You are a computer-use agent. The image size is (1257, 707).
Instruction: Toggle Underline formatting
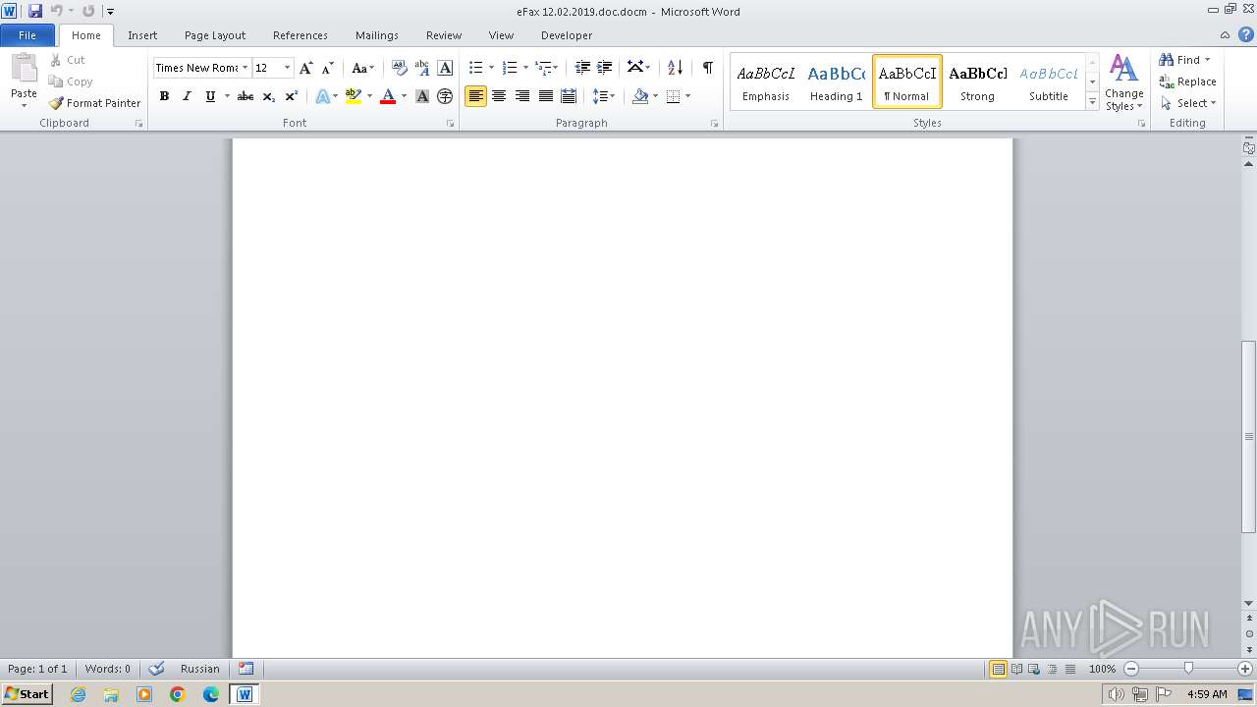tap(210, 96)
